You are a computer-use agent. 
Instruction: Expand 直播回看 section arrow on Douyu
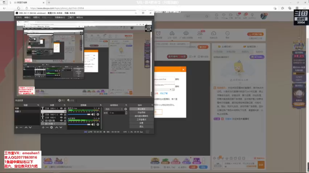click(257, 47)
